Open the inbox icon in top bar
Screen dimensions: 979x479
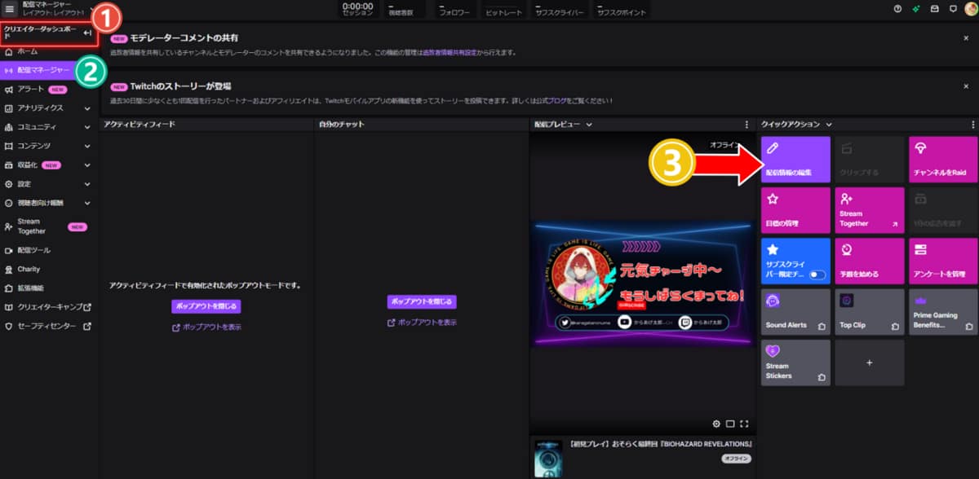pos(935,9)
